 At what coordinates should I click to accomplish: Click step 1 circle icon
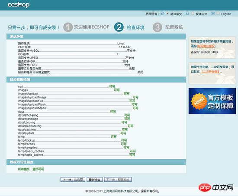point(68,27)
